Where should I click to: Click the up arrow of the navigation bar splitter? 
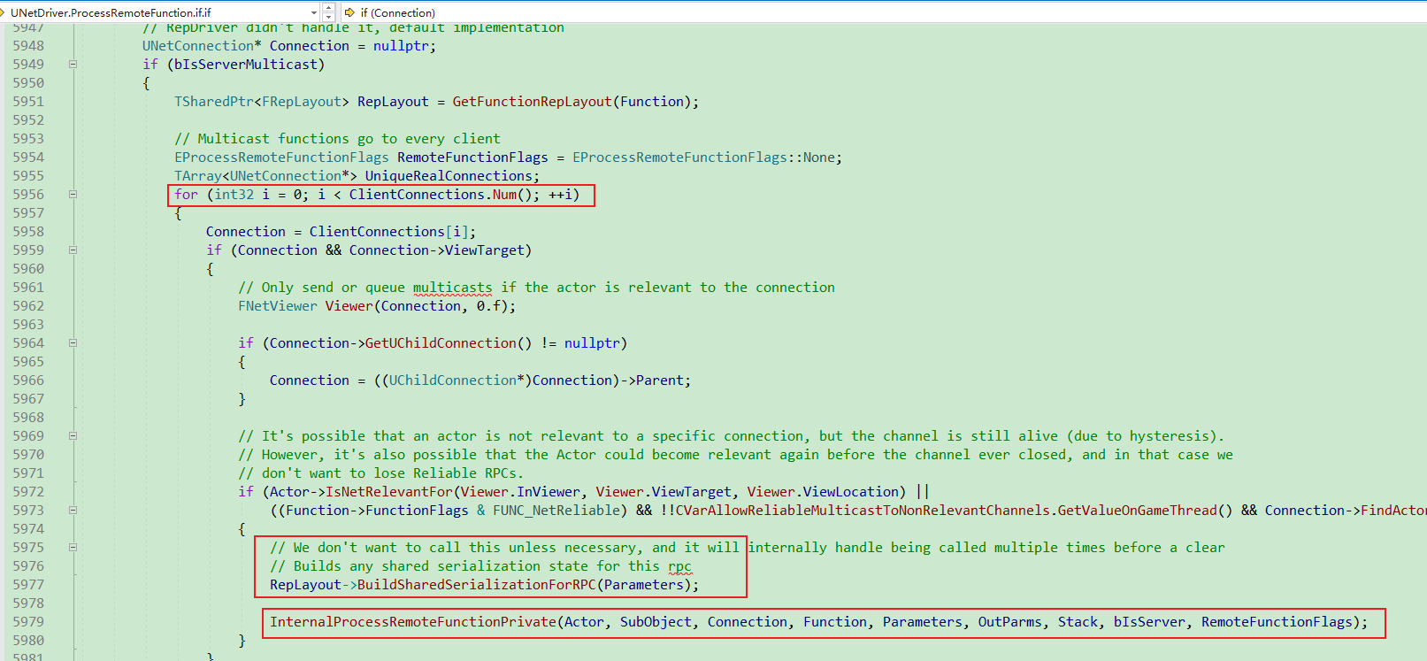(x=329, y=8)
